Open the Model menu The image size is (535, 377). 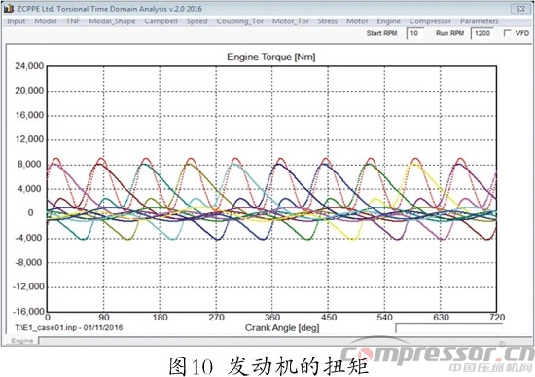tap(46, 21)
